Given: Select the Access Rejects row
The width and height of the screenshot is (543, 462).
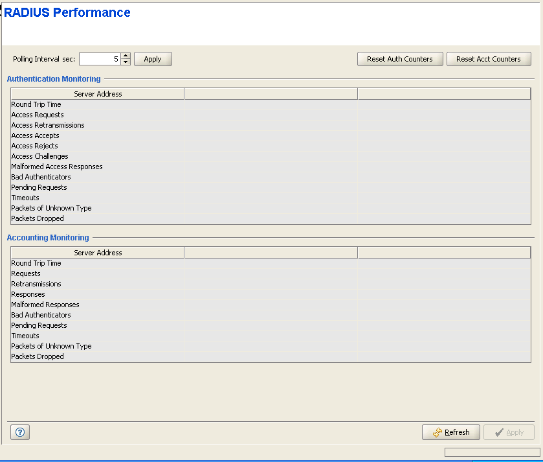Looking at the screenshot, I should 35,146.
